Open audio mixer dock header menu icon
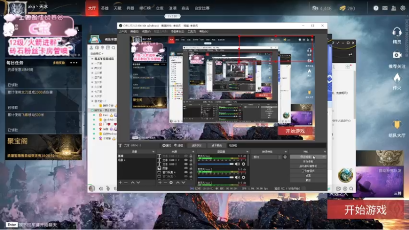This screenshot has height=230, width=409. (247, 152)
